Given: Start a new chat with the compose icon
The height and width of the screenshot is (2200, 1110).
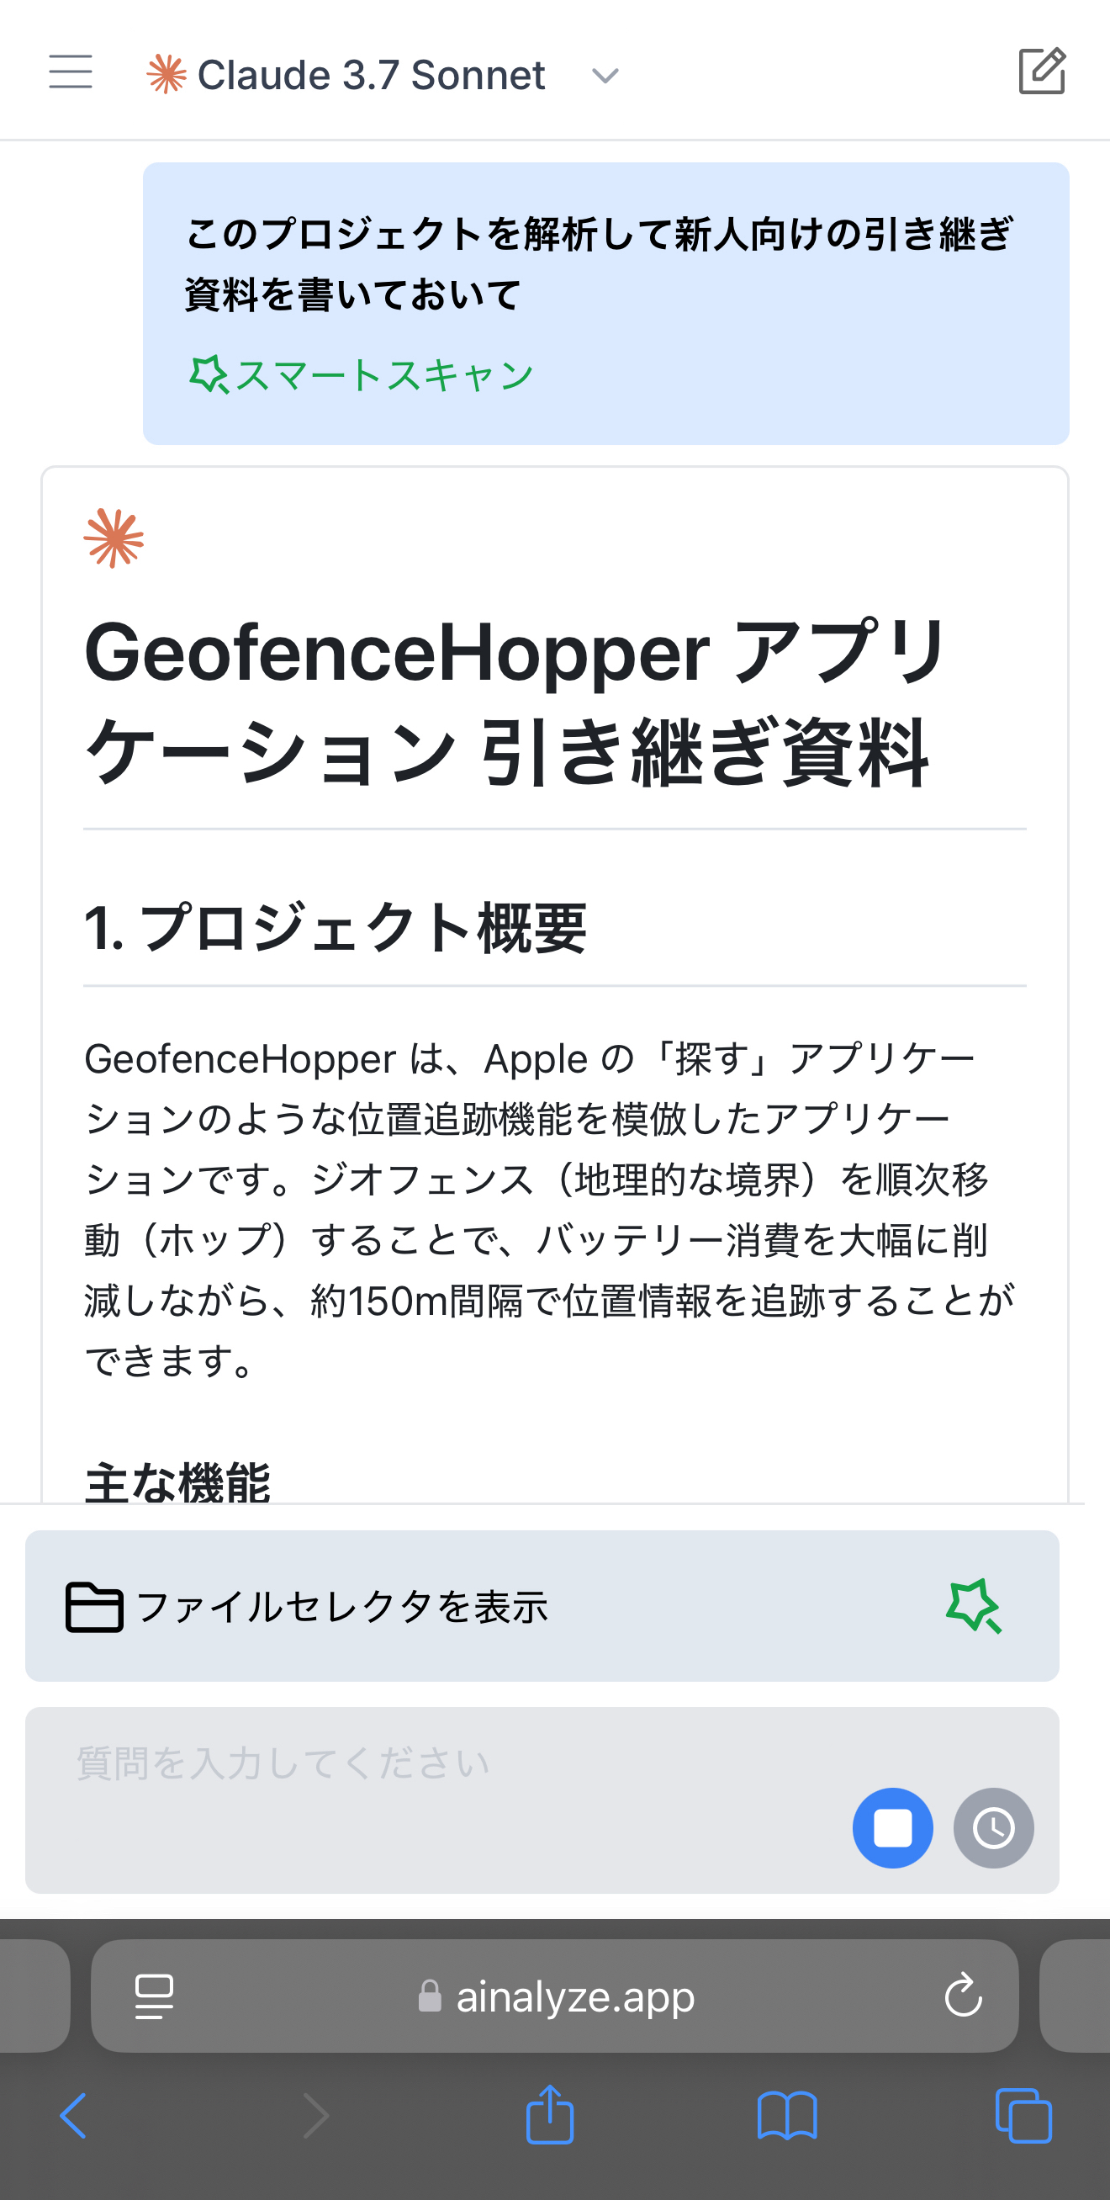Looking at the screenshot, I should [x=1044, y=71].
